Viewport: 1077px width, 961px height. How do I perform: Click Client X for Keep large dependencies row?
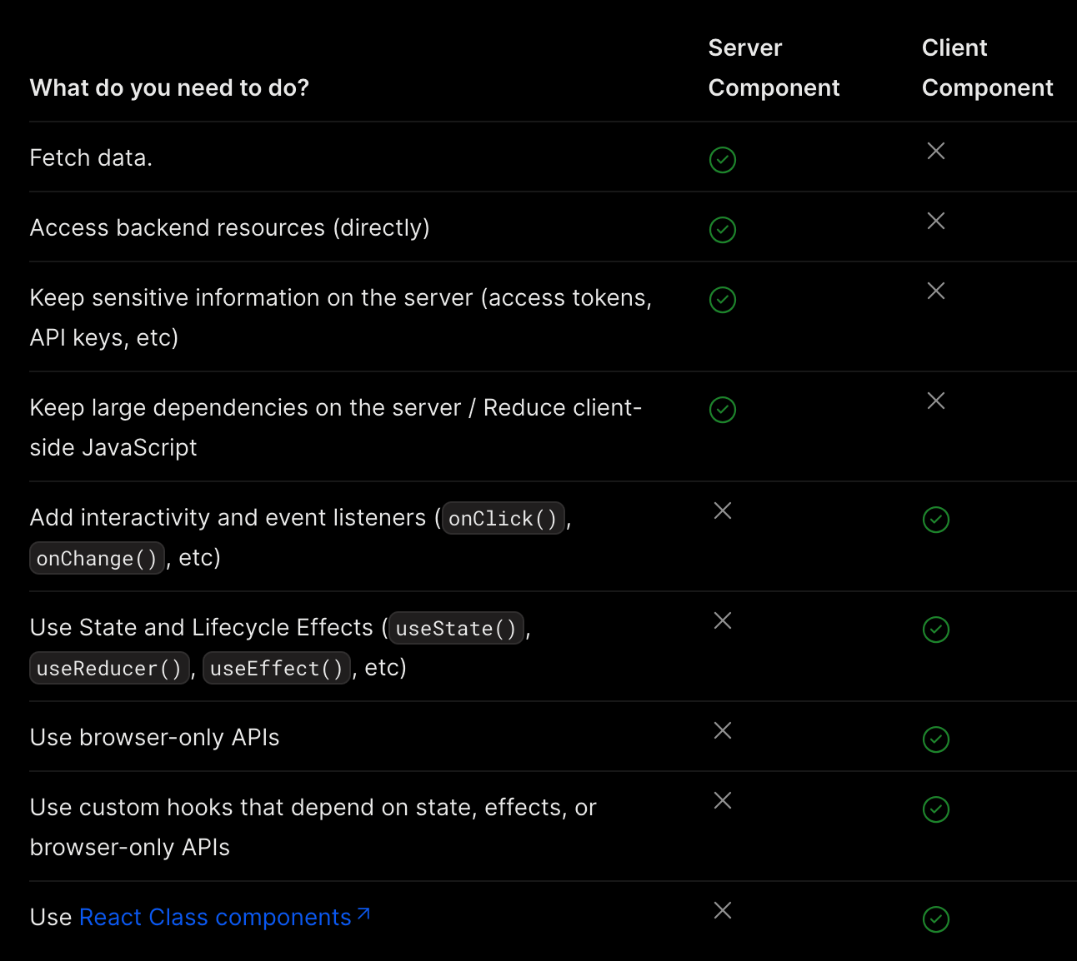(935, 401)
